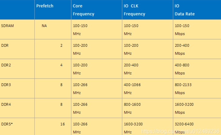Click the DDR5* row label
Viewport: 221px width, 135px height.
coord(7,124)
